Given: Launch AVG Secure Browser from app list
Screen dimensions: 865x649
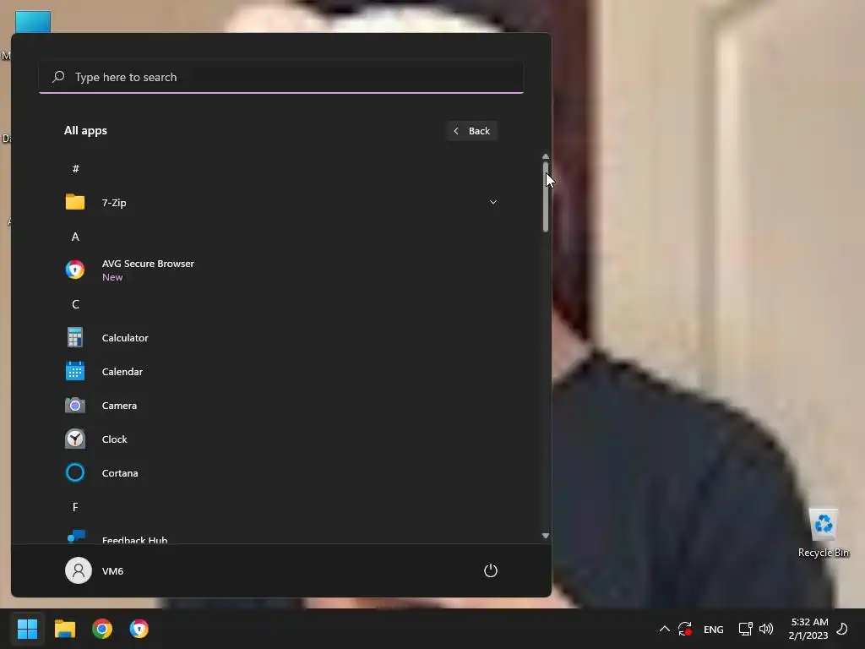Looking at the screenshot, I should tap(281, 270).
